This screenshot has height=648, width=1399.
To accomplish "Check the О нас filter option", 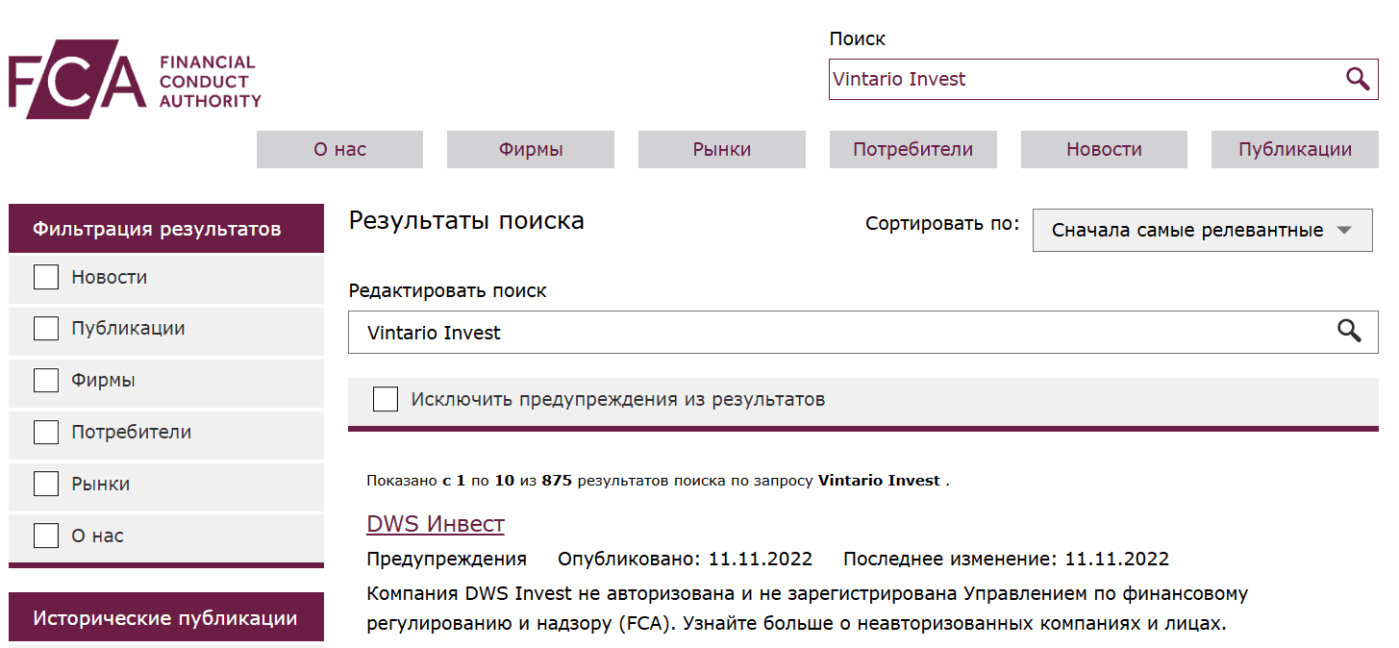I will 45,536.
